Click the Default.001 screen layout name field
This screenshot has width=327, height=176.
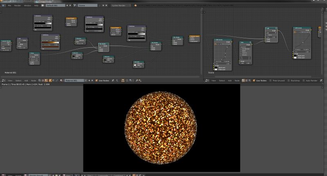(55, 5)
